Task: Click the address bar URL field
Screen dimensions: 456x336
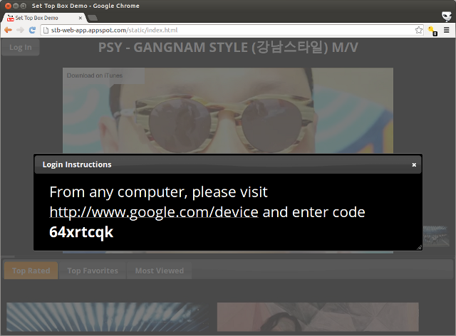Action: tap(228, 31)
